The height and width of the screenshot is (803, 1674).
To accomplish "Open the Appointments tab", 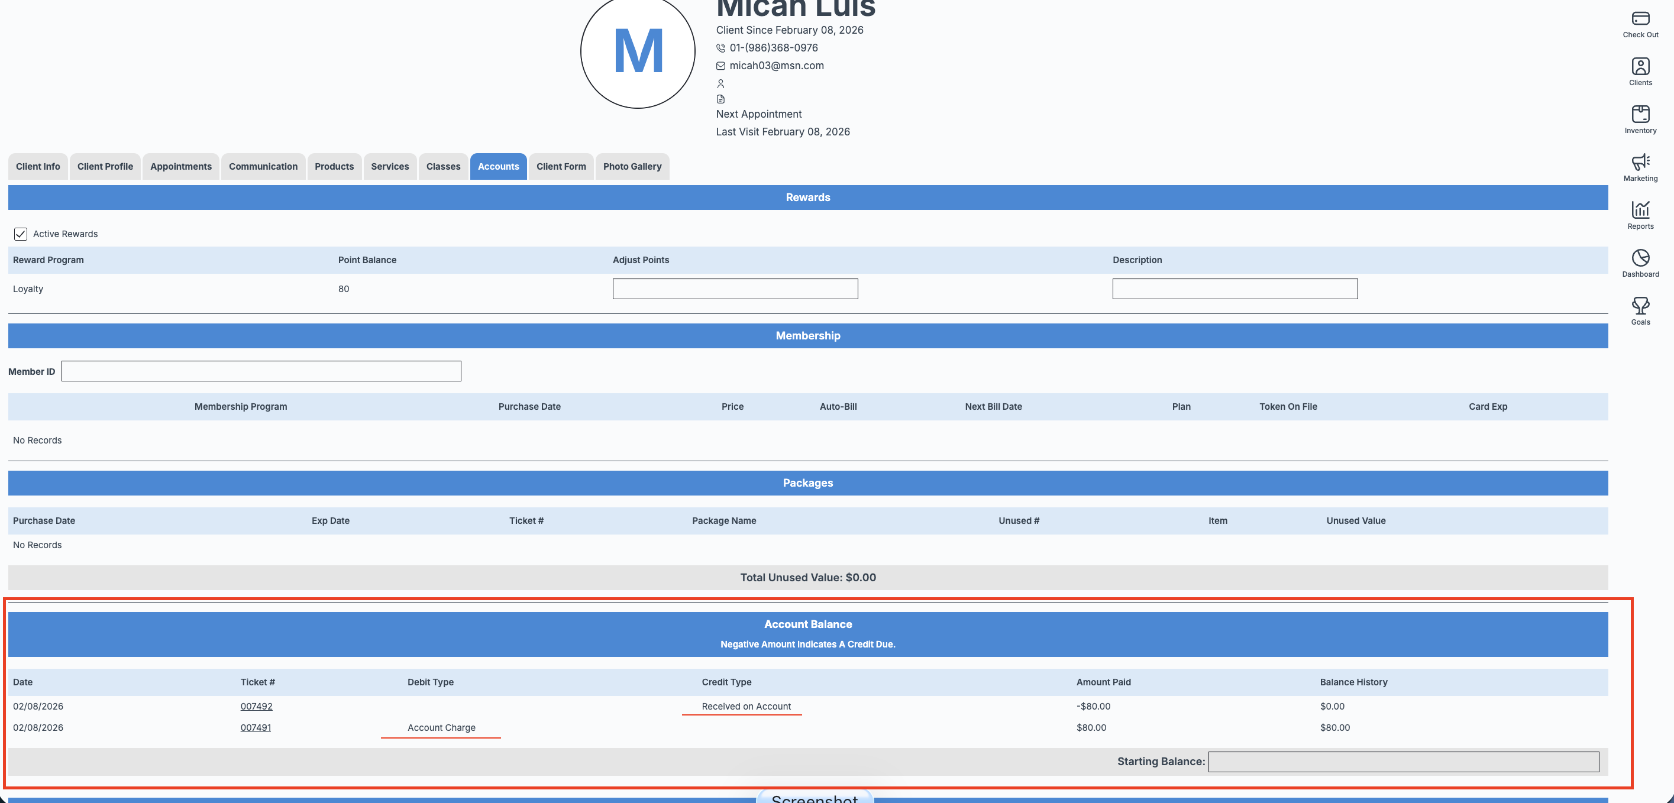I will [x=180, y=166].
